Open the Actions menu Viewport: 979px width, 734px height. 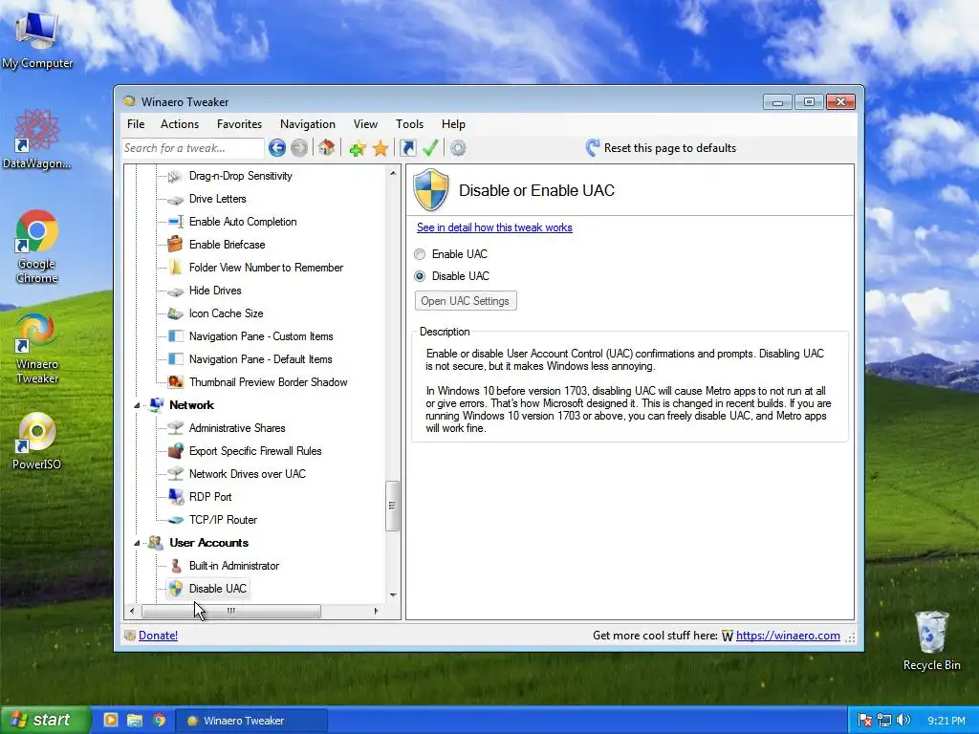click(x=179, y=124)
